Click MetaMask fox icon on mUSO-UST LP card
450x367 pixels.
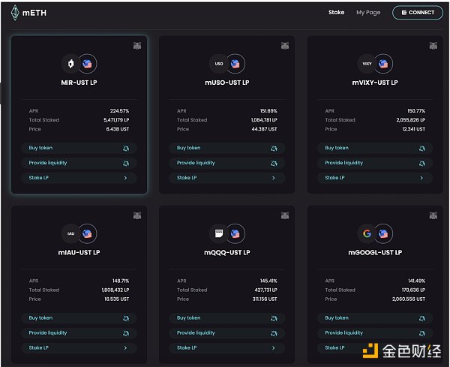(285, 46)
